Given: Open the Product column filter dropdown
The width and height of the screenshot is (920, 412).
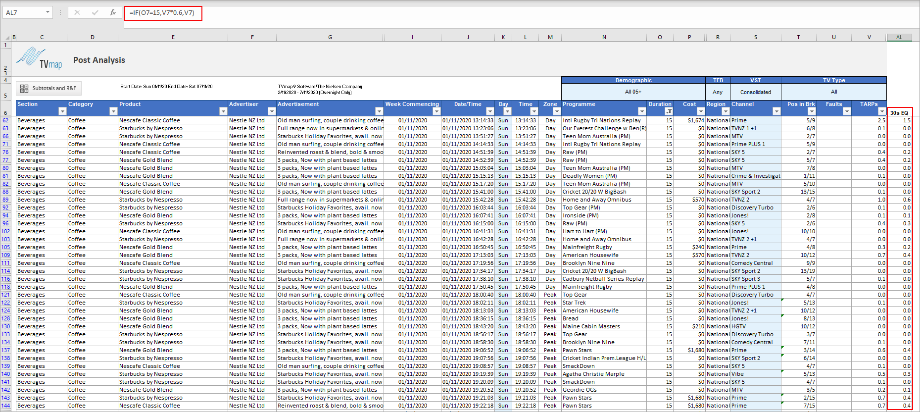Looking at the screenshot, I should [223, 111].
